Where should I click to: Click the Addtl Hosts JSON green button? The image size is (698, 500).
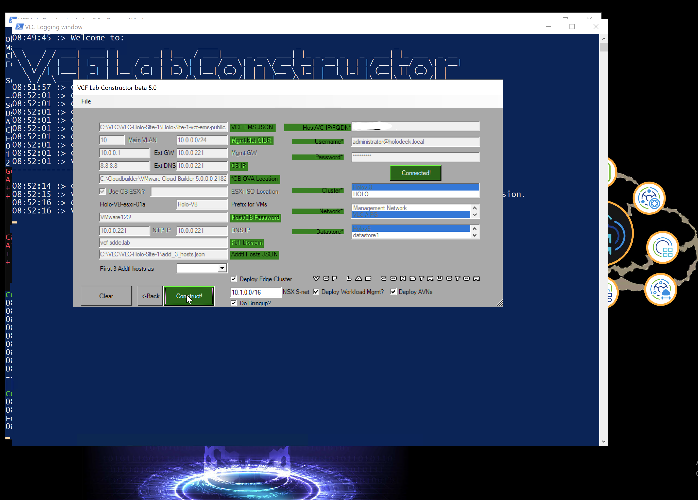point(254,254)
